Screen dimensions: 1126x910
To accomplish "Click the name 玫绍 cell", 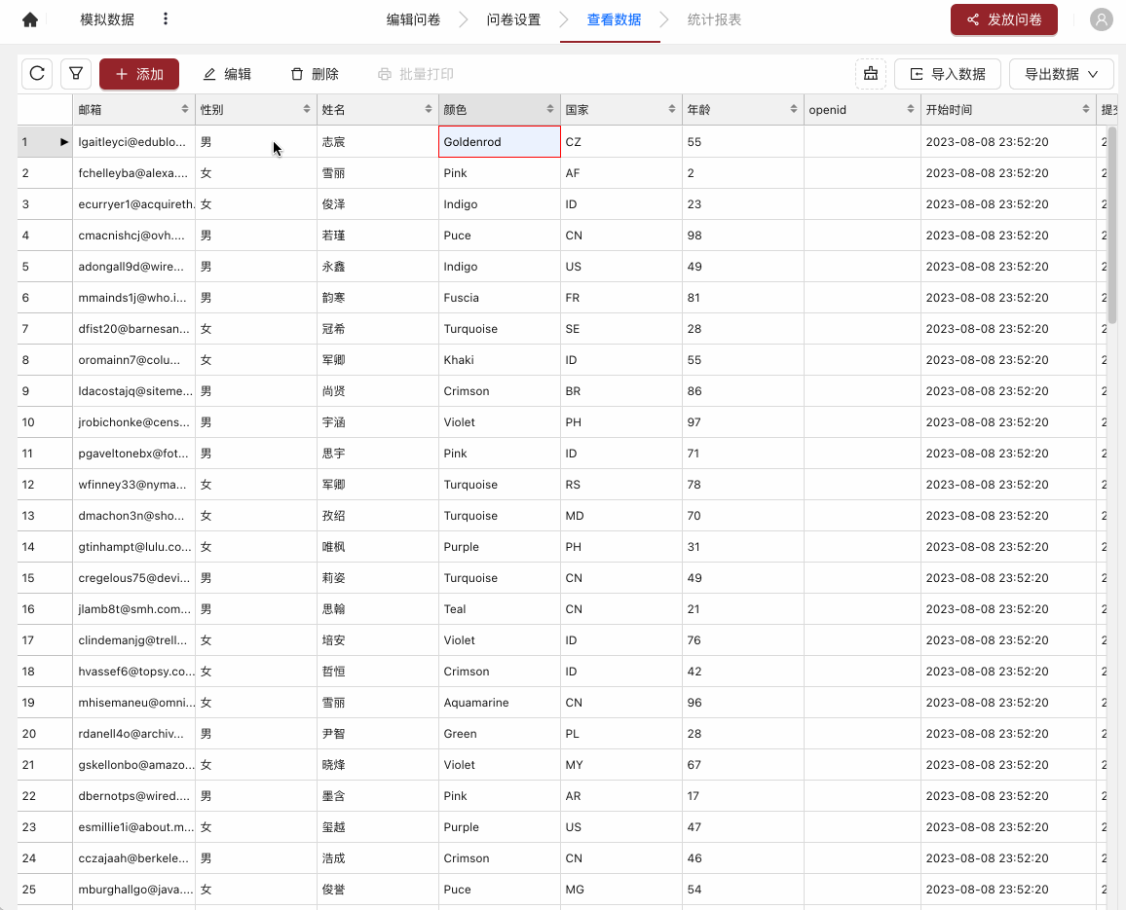I will (x=378, y=515).
